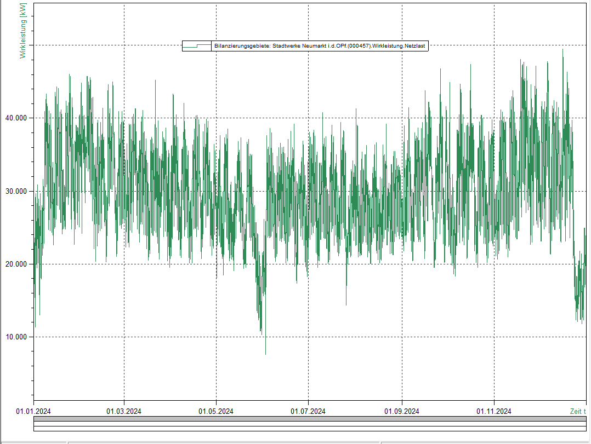The width and height of the screenshot is (591, 444).
Task: Click the sharp load dip in late July
Action: 346,304
